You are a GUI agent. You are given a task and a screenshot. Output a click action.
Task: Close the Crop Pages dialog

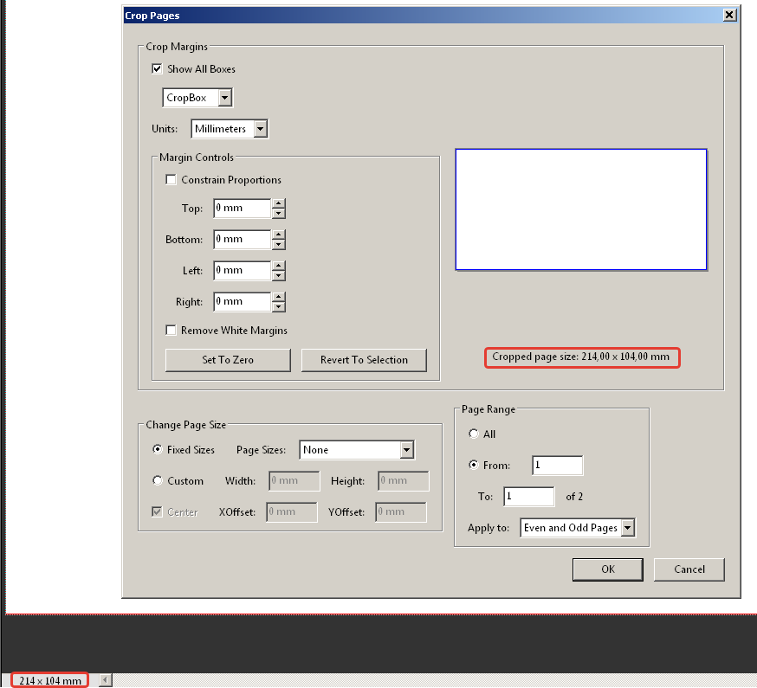[x=729, y=15]
